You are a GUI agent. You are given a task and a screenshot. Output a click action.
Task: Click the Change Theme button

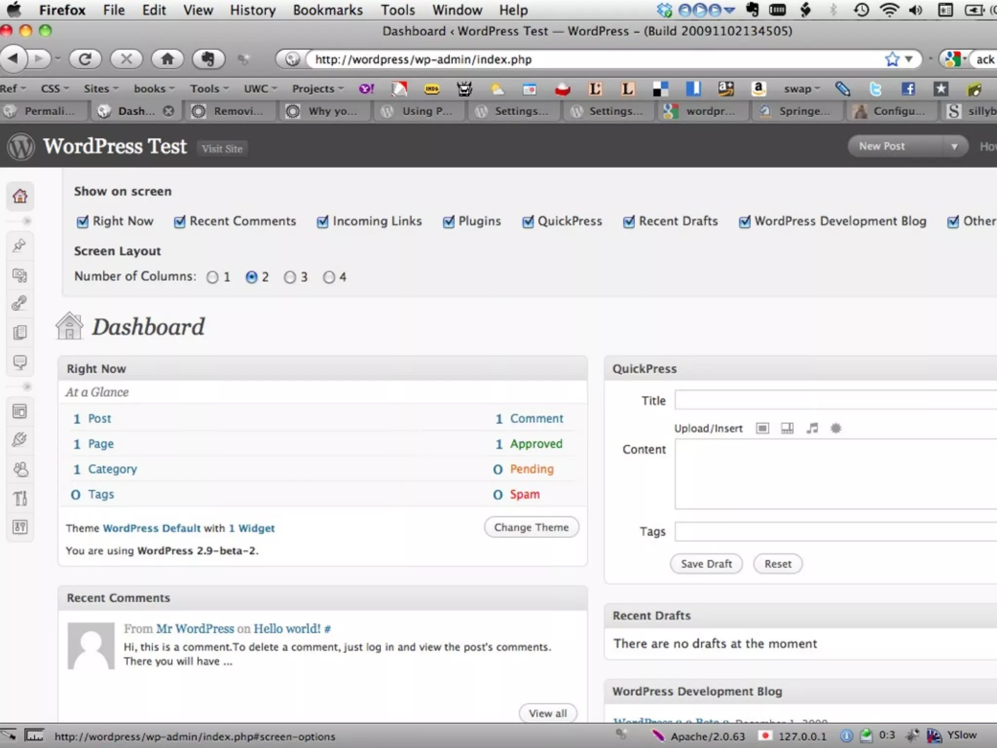tap(531, 527)
